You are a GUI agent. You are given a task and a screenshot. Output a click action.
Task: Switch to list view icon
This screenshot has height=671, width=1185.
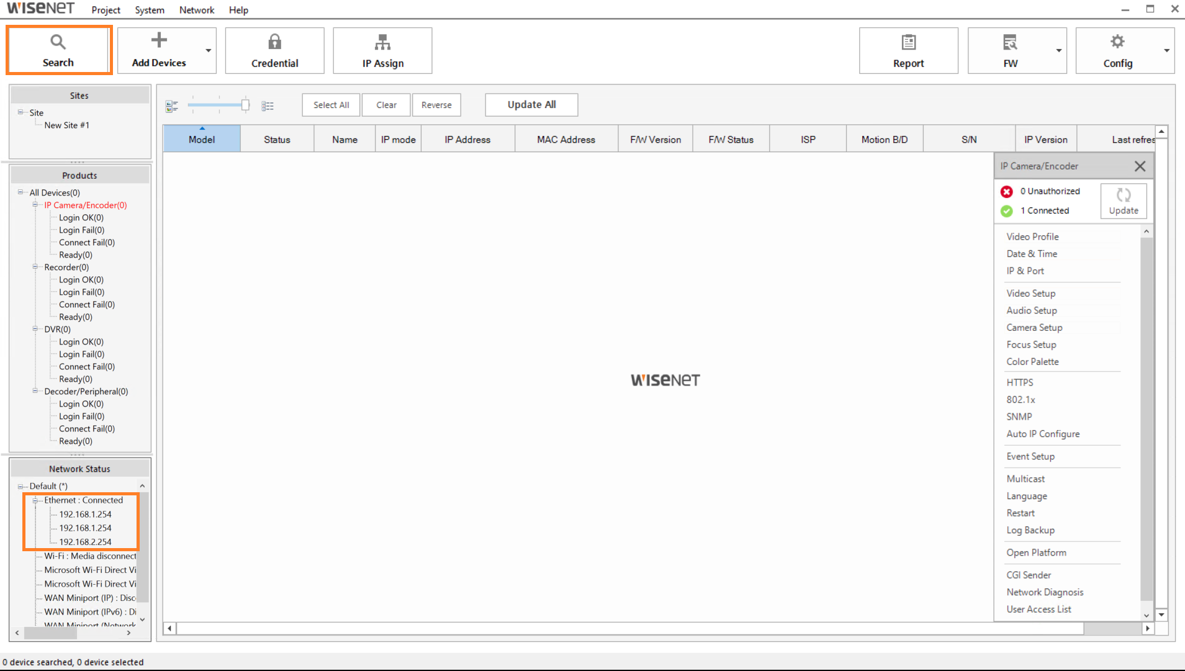(268, 106)
